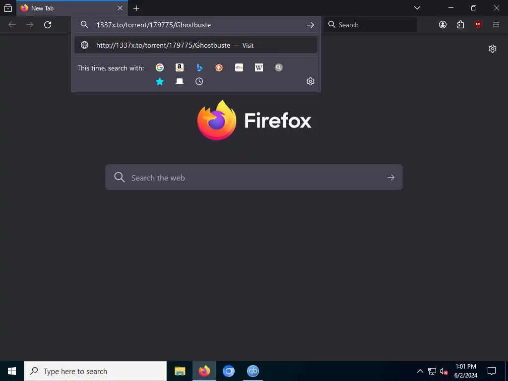Search open tabs using the tab icon
Viewport: 508px width, 381px height.
coord(180,81)
